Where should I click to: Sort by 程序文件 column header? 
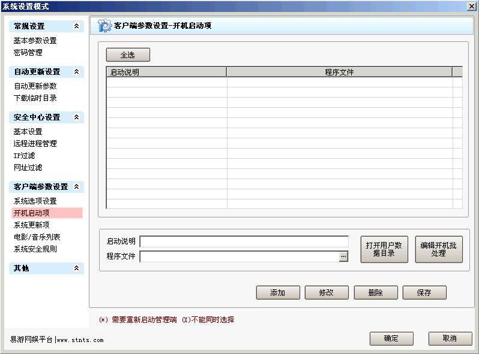[x=339, y=72]
